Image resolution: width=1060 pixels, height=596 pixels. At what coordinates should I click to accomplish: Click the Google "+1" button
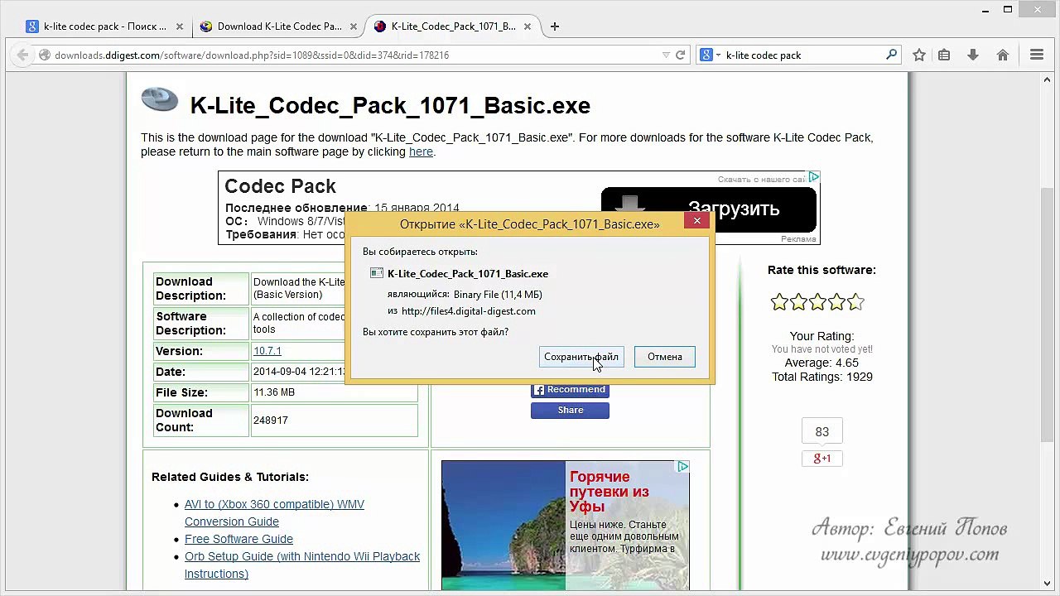point(822,459)
